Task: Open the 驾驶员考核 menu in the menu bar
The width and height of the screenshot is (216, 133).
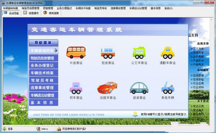Action: pos(100,8)
